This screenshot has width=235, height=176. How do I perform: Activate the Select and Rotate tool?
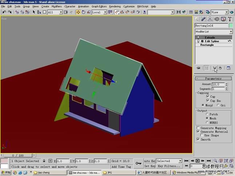pyautogui.click(x=83, y=12)
